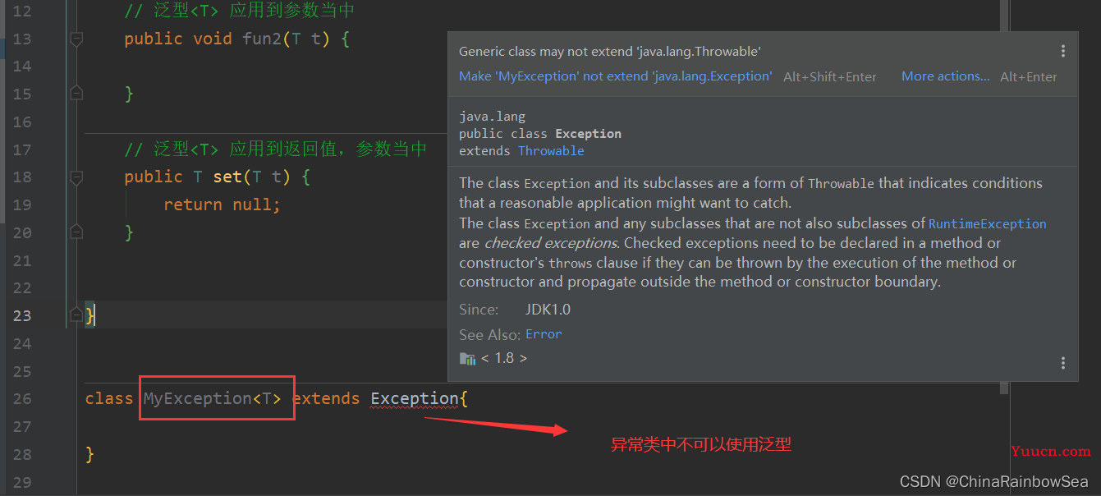Click the closing brace on line 23
1101x496 pixels.
click(90, 315)
